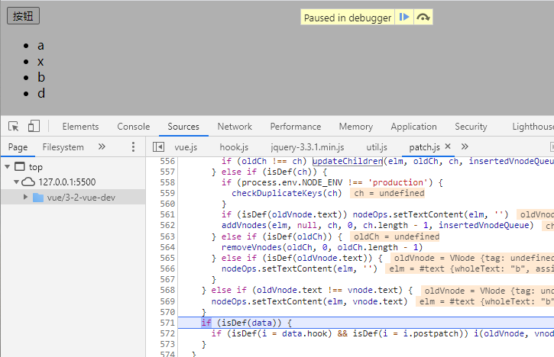Click 'production' string on line 558
The width and height of the screenshot is (554, 357).
(x=398, y=182)
